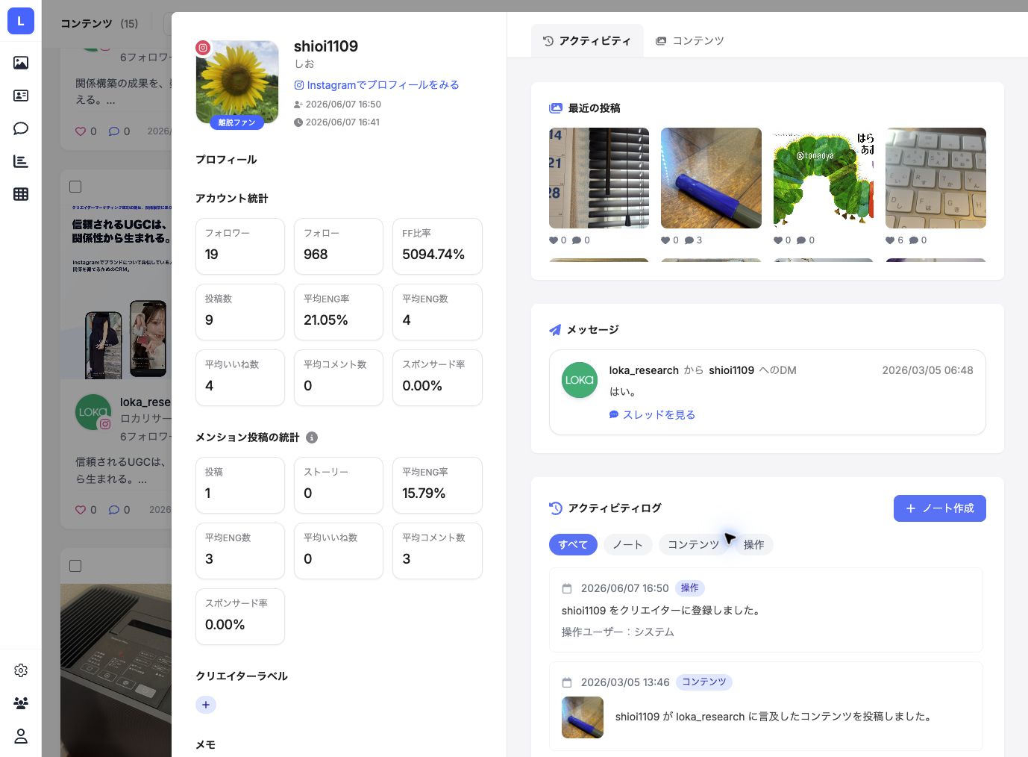Click heart icon under the blinds post
Image resolution: width=1028 pixels, height=757 pixels.
tap(554, 240)
